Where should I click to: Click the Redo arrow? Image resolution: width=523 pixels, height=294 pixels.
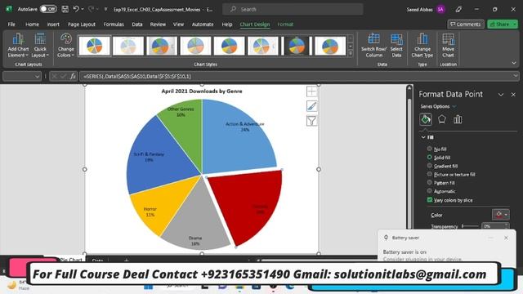click(91, 9)
